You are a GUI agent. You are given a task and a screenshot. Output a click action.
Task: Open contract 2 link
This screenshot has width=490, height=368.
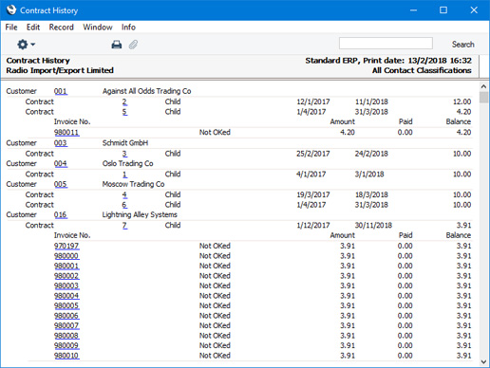tap(124, 101)
